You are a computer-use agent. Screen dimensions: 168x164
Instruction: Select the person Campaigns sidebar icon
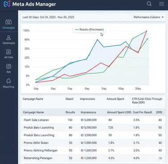pos(9,38)
